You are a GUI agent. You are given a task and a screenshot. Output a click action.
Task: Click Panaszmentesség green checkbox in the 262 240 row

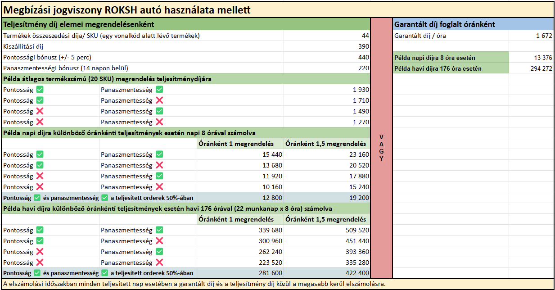pyautogui.click(x=159, y=252)
